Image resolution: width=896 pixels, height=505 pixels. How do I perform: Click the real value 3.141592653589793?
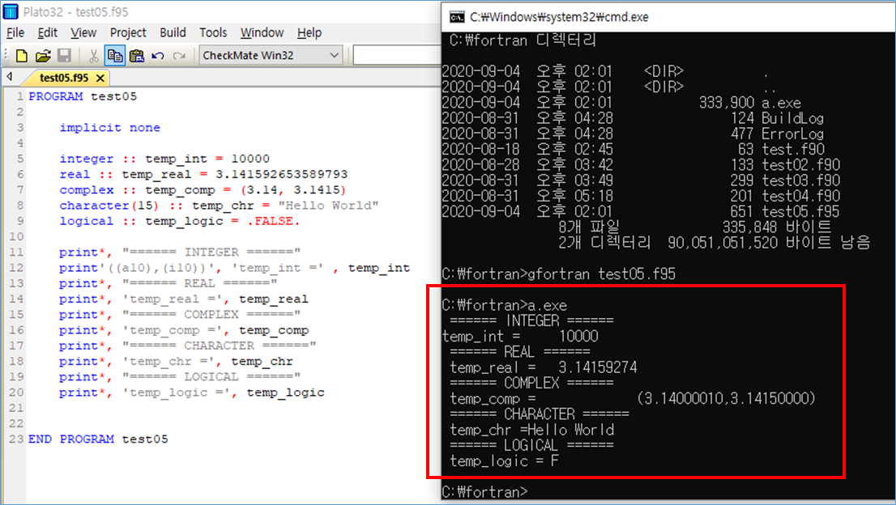pos(281,174)
